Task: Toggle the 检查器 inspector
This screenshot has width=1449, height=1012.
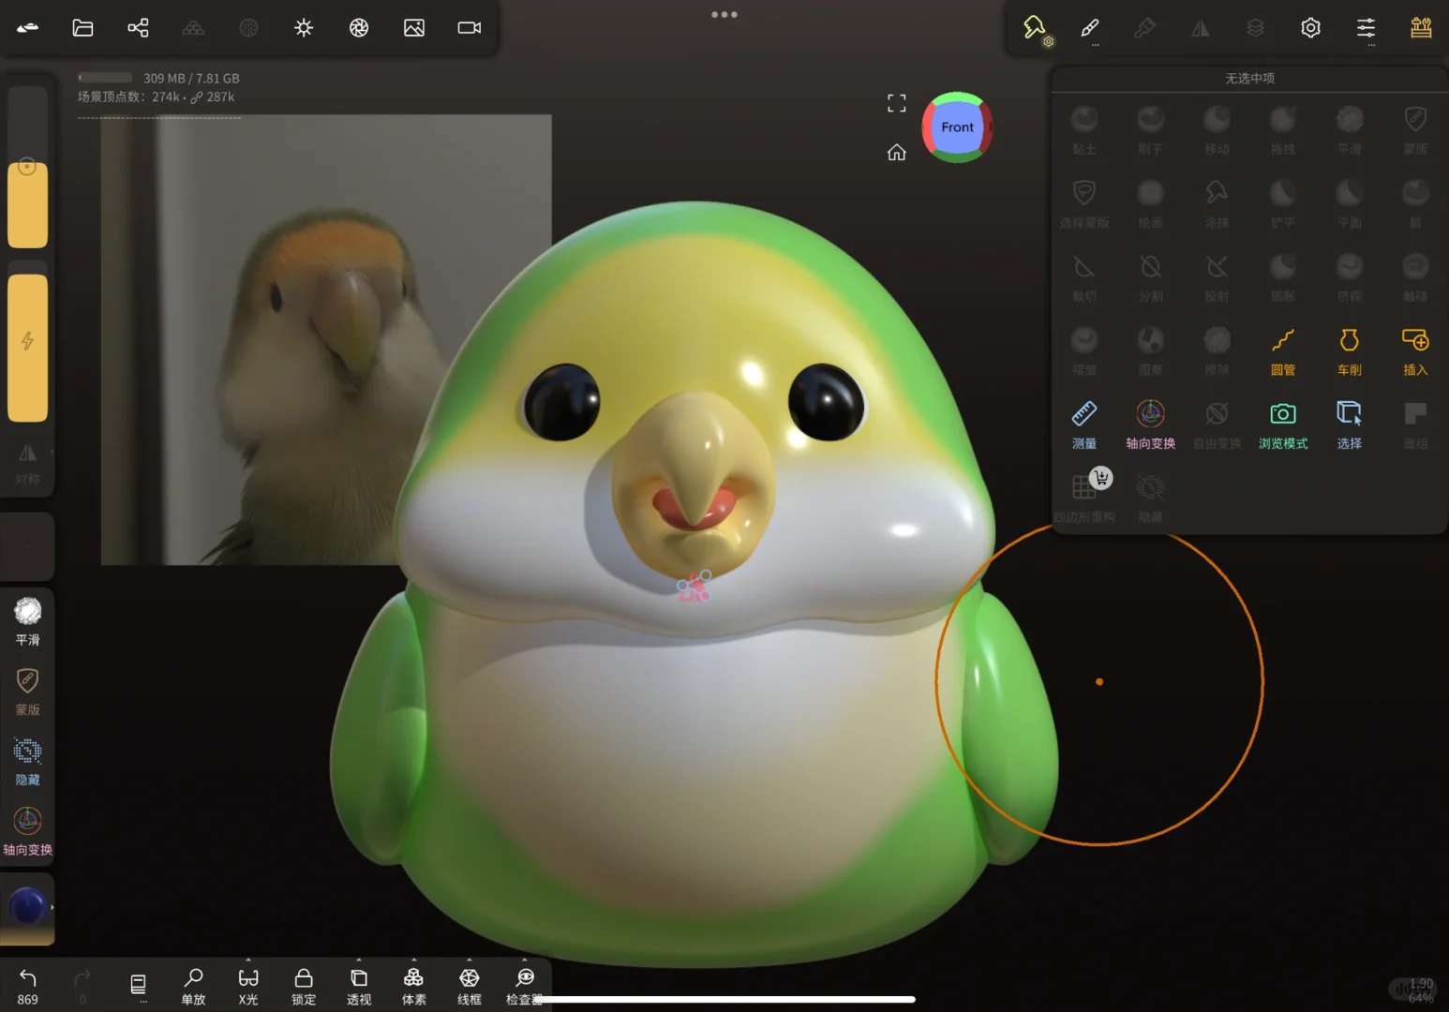Action: tap(525, 987)
